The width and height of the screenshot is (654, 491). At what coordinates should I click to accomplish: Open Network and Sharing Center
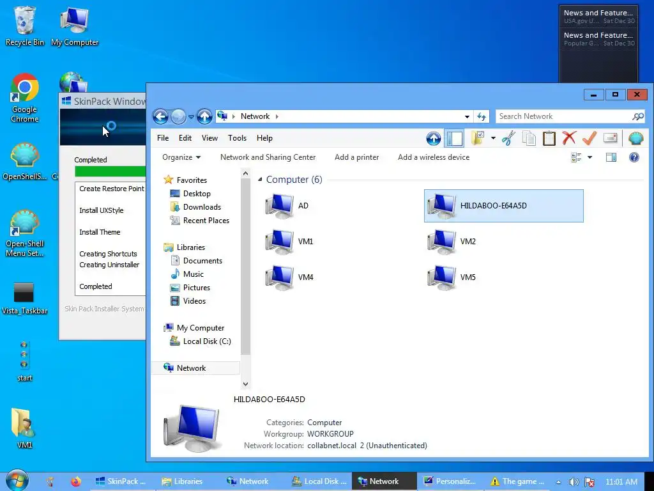[x=268, y=157]
